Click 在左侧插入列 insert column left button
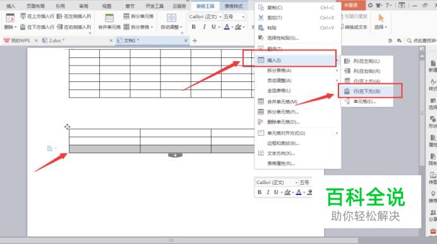The height and width of the screenshot is (244, 437). [74, 16]
